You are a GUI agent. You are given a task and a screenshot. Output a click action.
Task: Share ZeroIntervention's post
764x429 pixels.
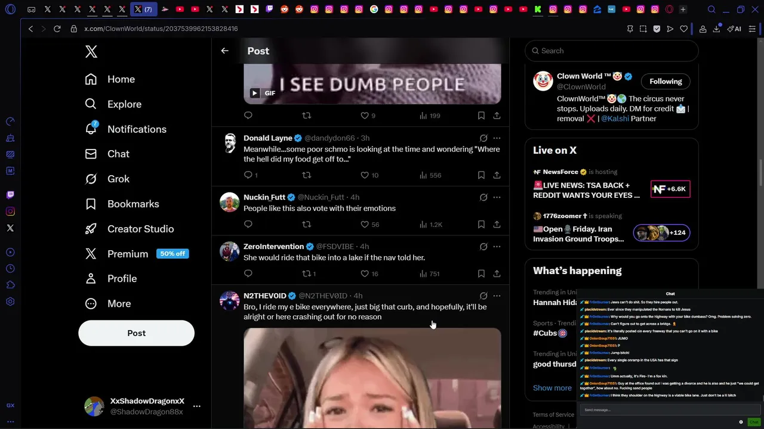497,274
